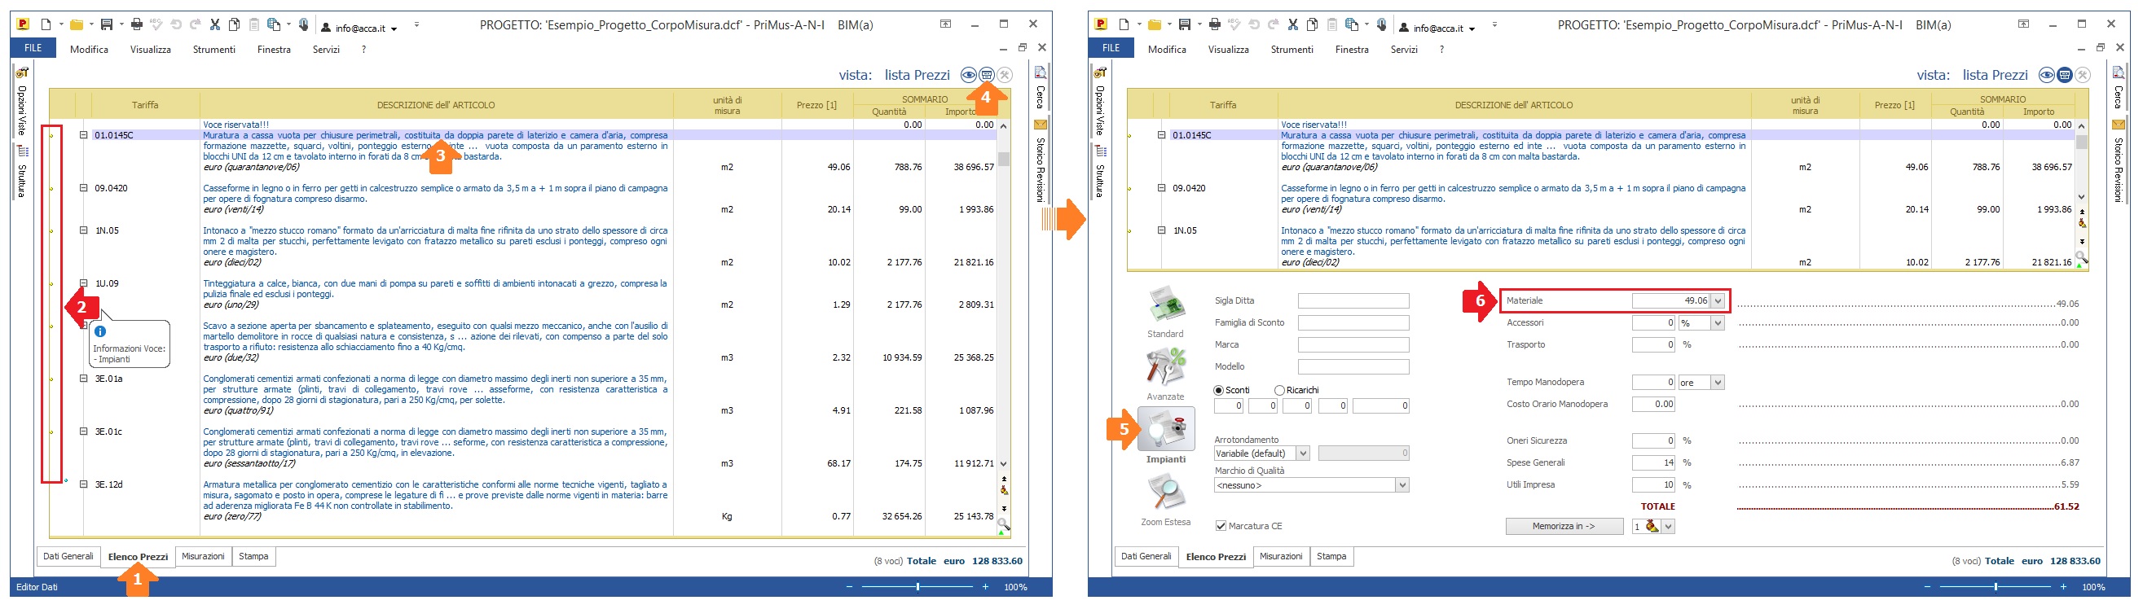Click the zoom slider handle in left window

[x=917, y=587]
